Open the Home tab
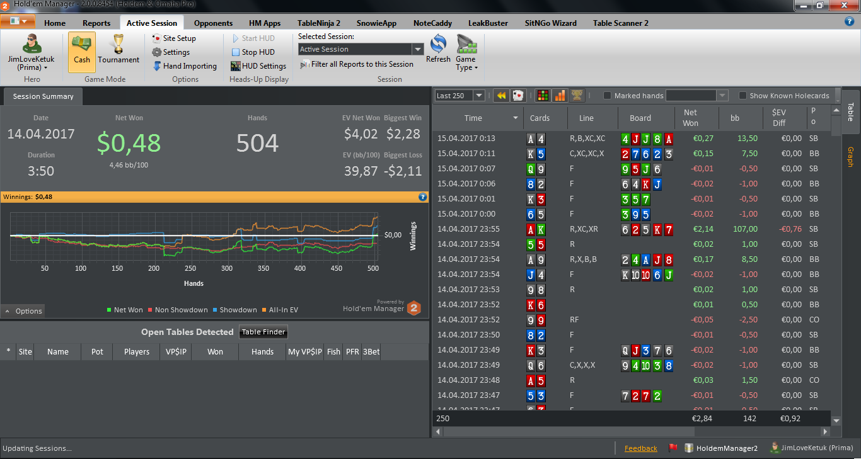The height and width of the screenshot is (459, 861). click(55, 23)
